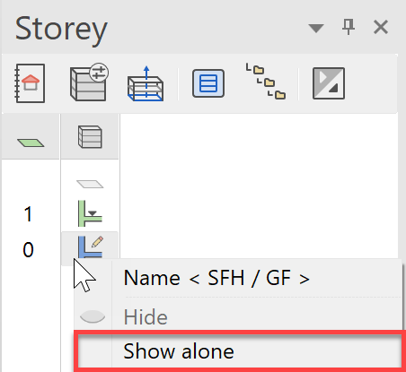Open storey settings icon with sliders
Screen dimensions: 406x372
pos(89,82)
